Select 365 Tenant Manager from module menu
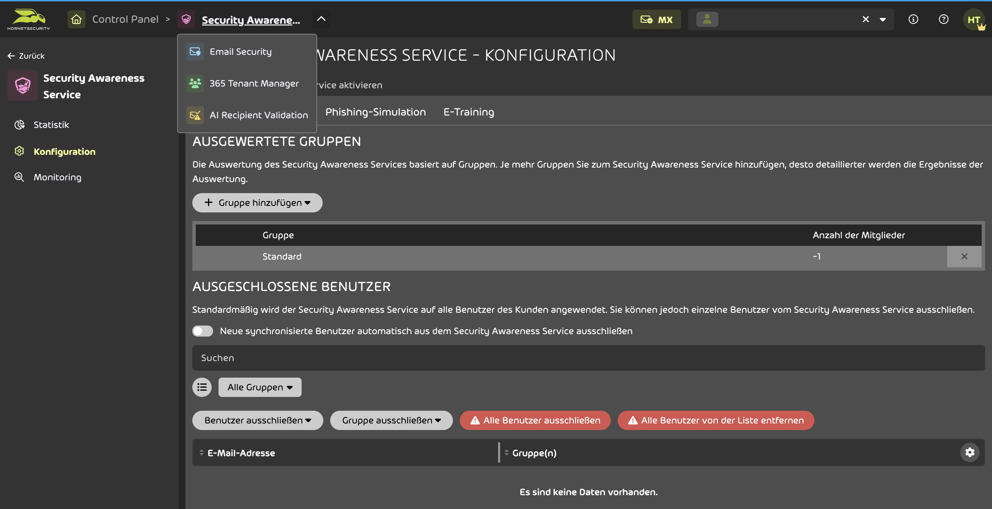 247,83
